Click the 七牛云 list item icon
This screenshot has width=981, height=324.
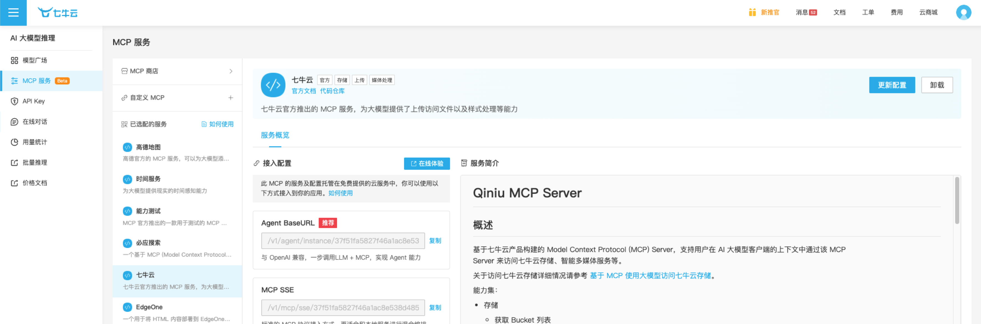coord(127,275)
